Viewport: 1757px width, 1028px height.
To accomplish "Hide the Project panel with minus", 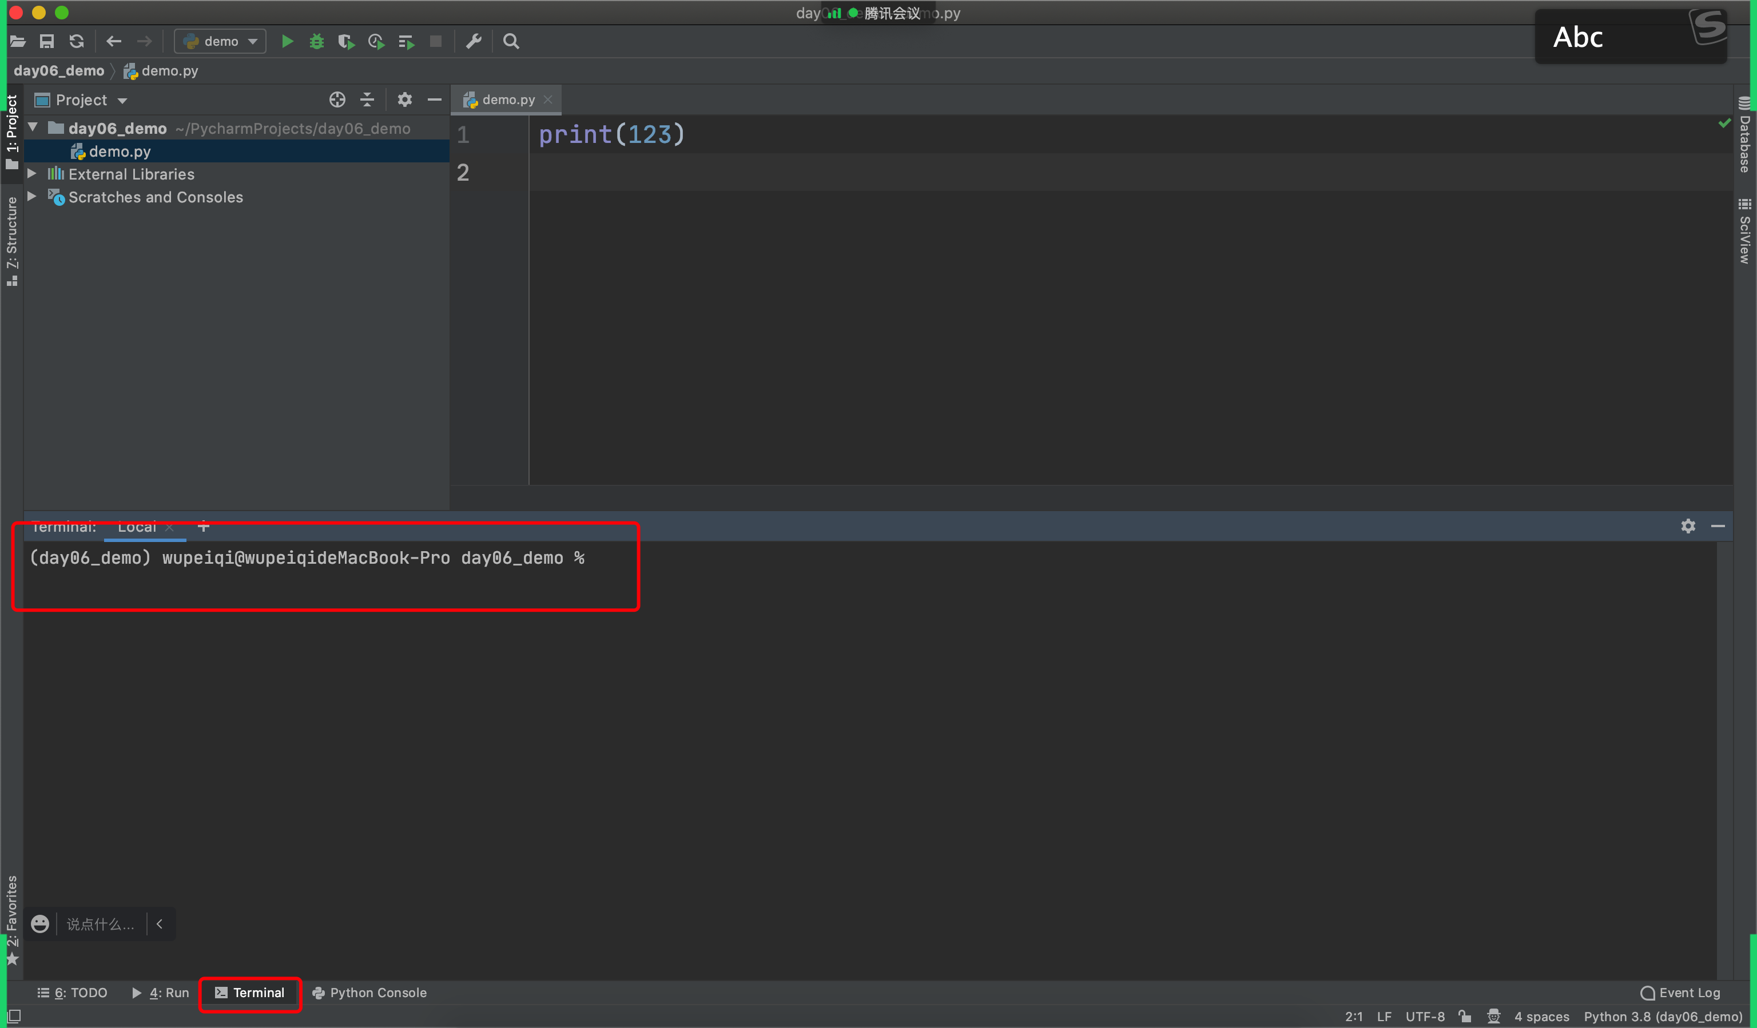I will (434, 99).
